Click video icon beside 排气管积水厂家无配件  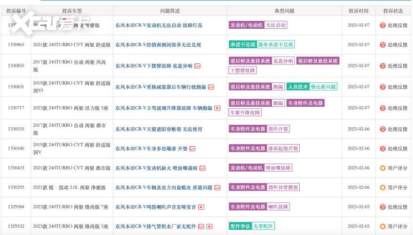point(209,227)
